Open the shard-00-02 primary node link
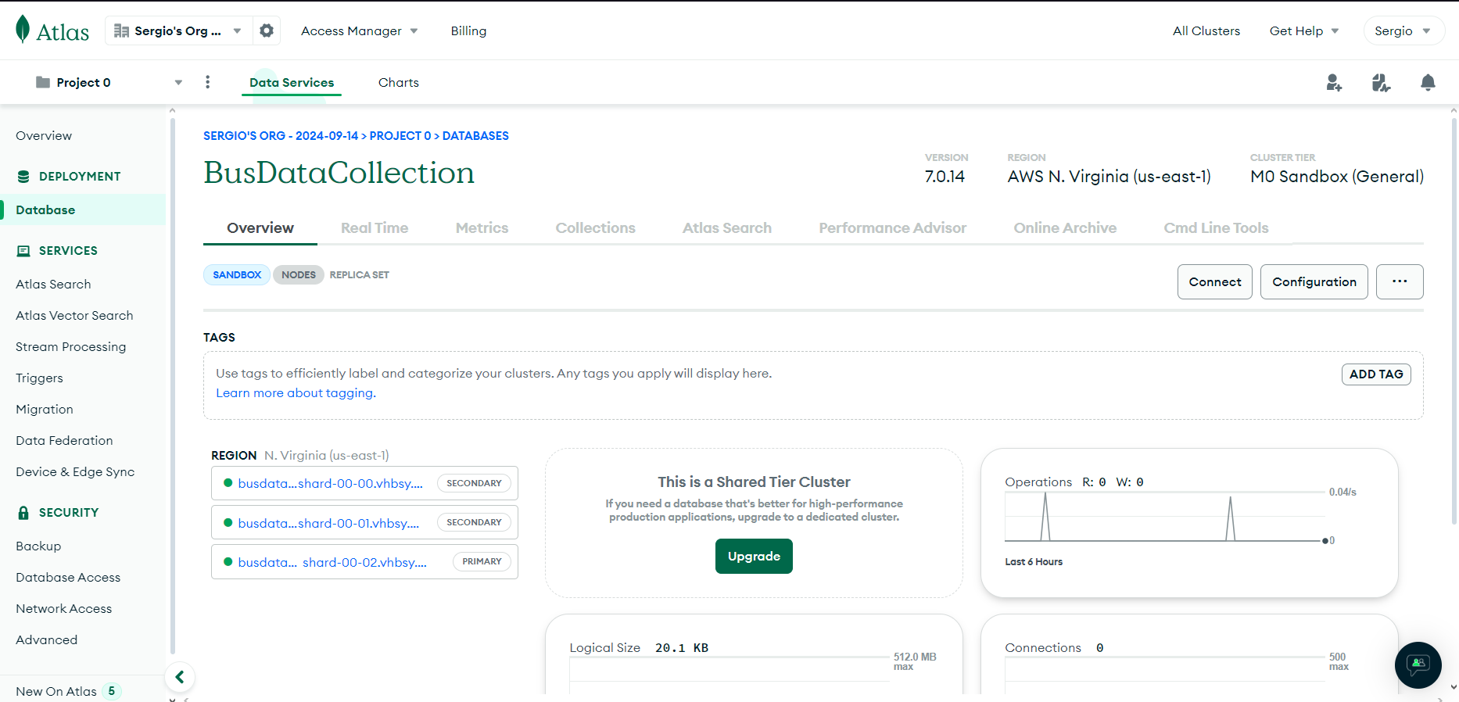 coord(332,562)
